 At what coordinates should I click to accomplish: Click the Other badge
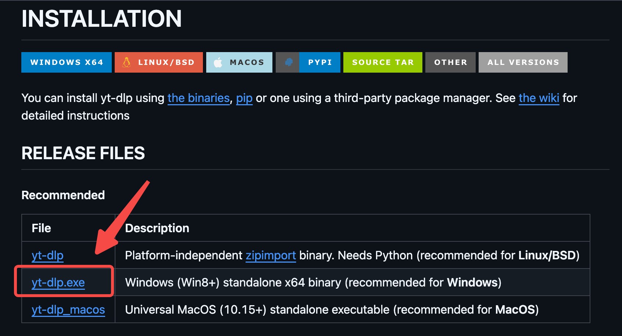pos(450,62)
